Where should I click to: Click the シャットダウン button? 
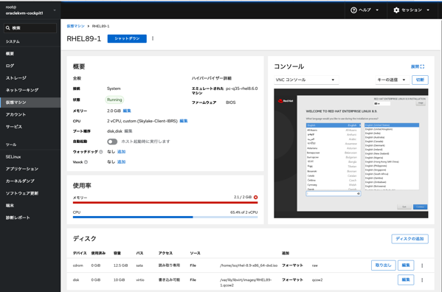pyautogui.click(x=127, y=38)
